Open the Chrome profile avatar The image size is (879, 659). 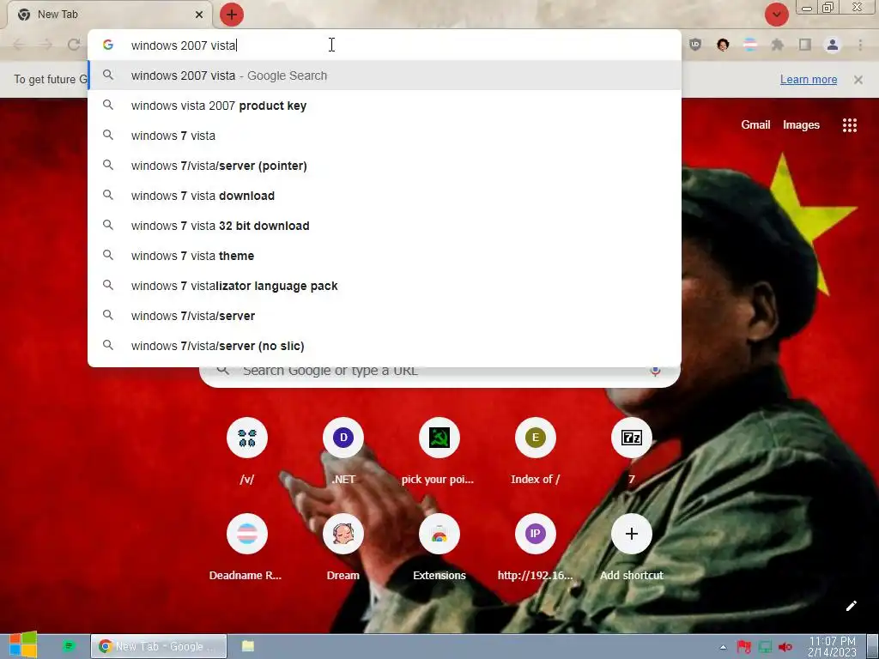(x=833, y=45)
